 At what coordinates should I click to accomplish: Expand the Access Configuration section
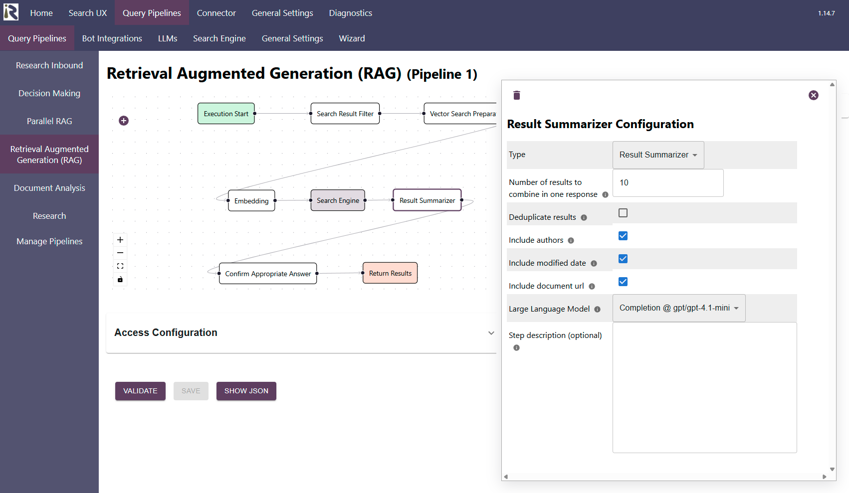pos(491,333)
